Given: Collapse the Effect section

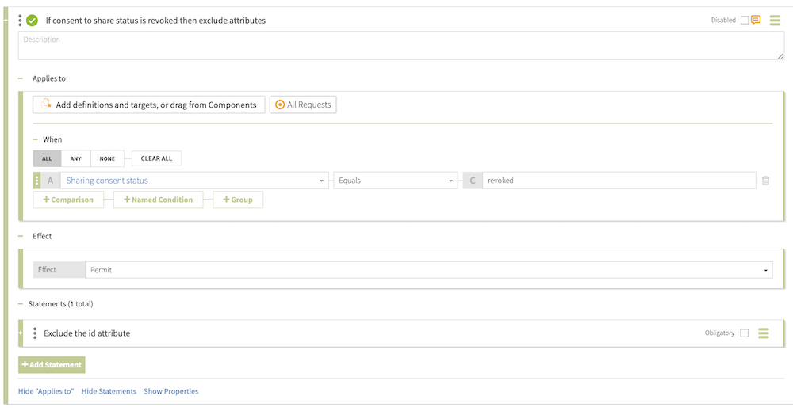Looking at the screenshot, I should tap(21, 236).
